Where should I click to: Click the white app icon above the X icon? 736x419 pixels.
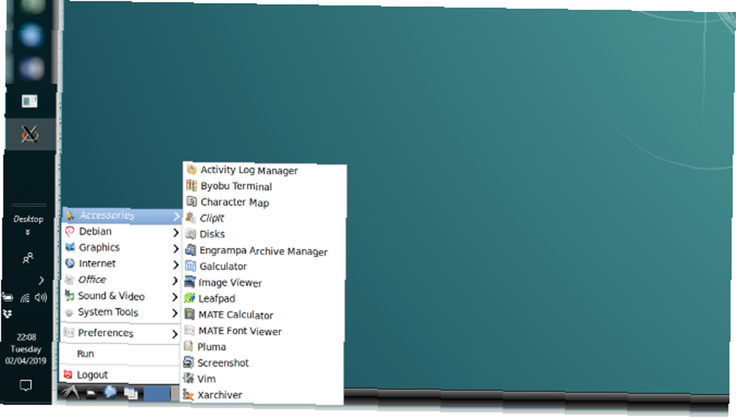(29, 101)
